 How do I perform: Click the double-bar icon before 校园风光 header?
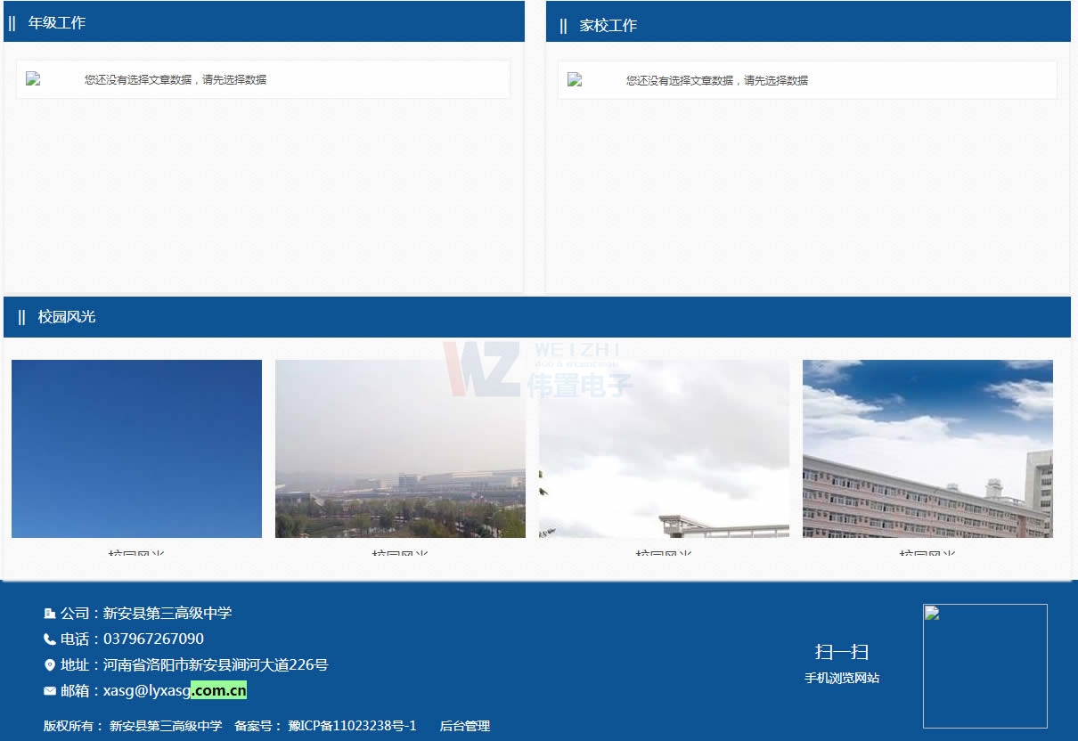[21, 316]
